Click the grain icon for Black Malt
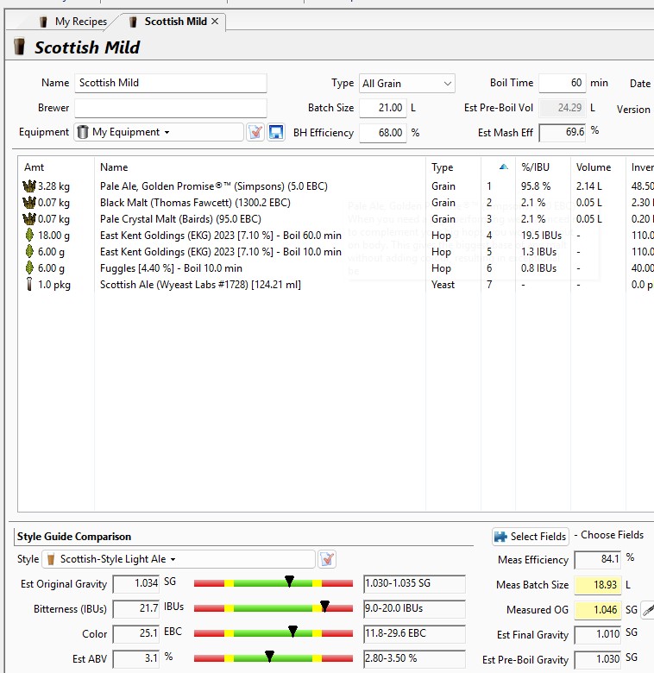654x673 pixels. (x=28, y=203)
